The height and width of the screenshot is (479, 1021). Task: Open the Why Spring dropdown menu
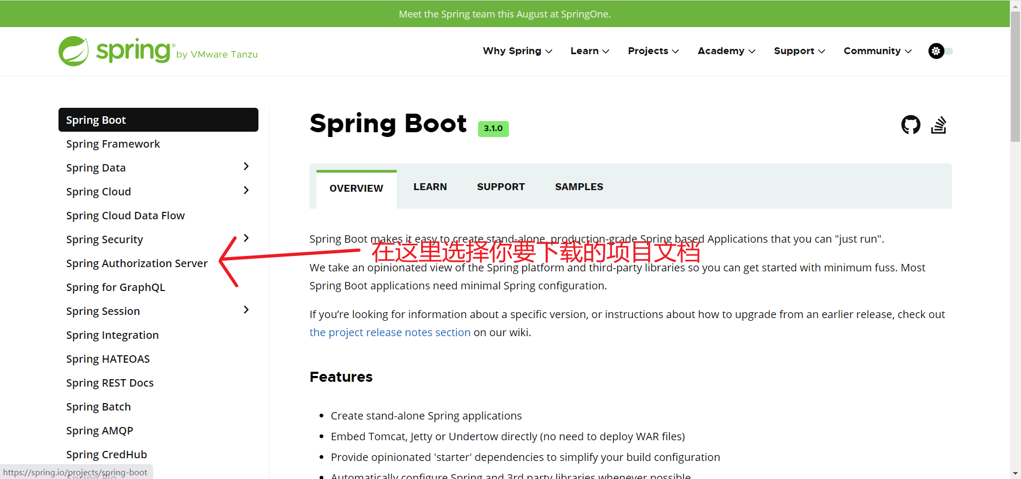click(517, 51)
